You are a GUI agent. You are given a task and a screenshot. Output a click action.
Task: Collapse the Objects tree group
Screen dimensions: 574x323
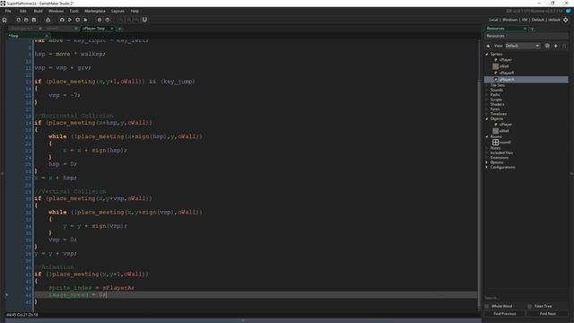tap(487, 118)
